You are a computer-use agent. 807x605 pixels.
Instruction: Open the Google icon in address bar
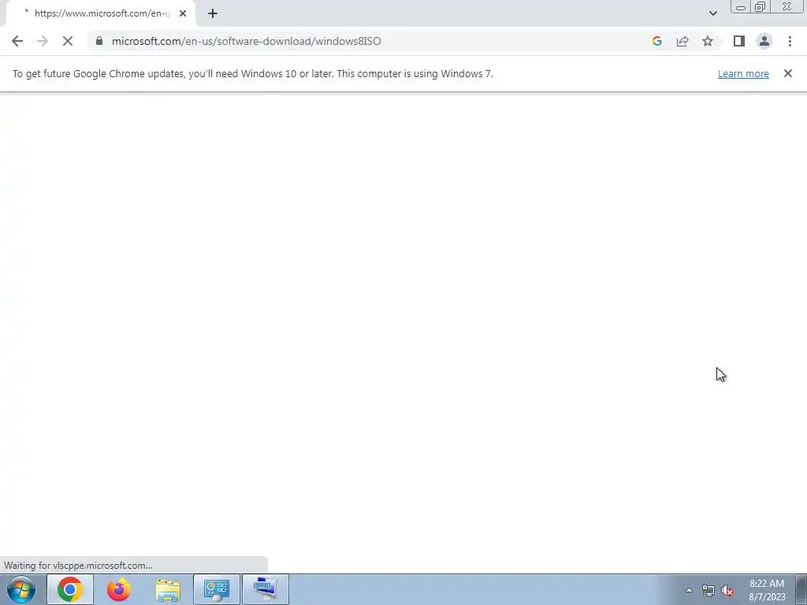point(656,41)
